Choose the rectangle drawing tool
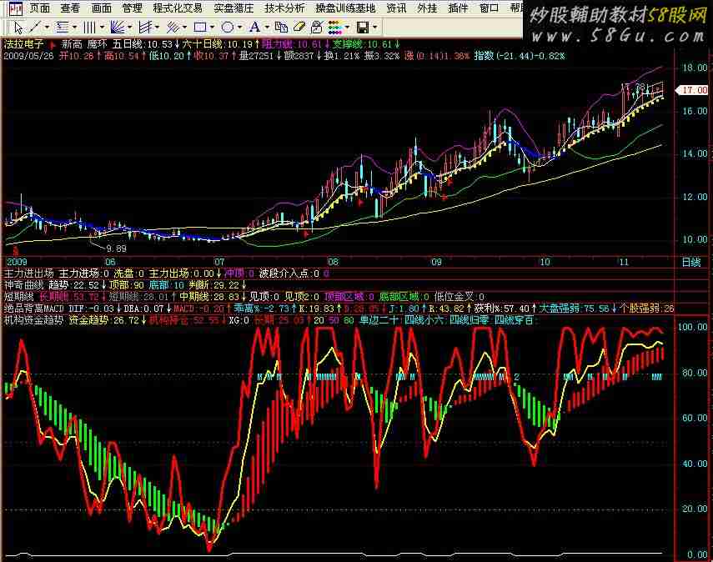 click(199, 27)
